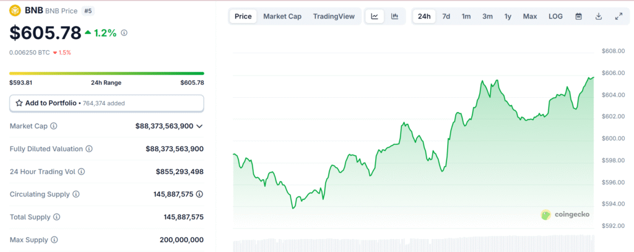Click the $593.81 range low value
This screenshot has height=252, width=634.
coord(20,83)
